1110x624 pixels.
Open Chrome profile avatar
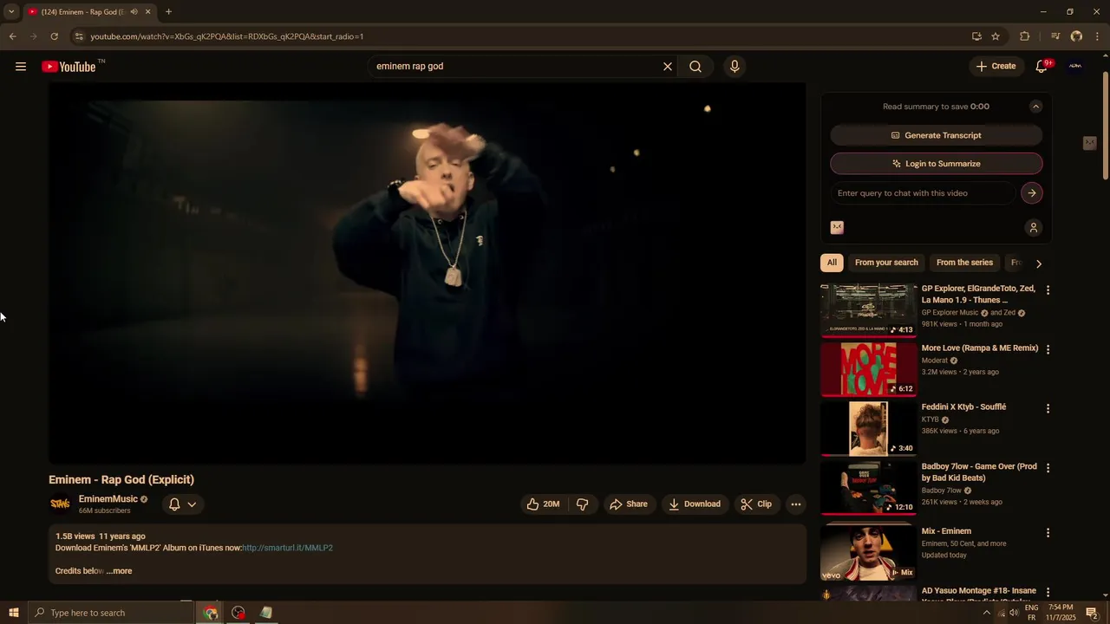pos(1076,36)
